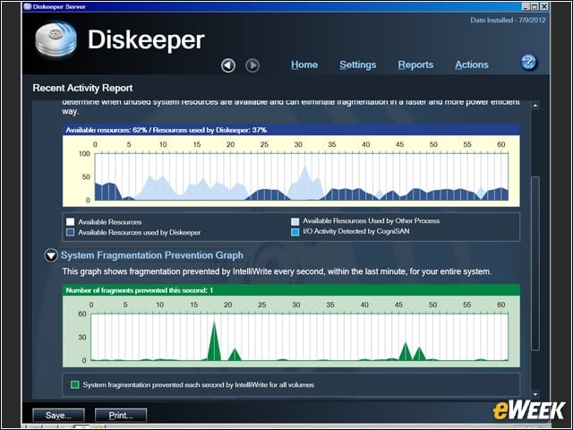The width and height of the screenshot is (573, 430).
Task: Click the Diskeeper disk logo icon
Action: coord(56,39)
